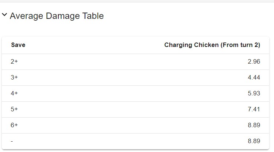Click the Charging Chicken column header

coord(212,45)
